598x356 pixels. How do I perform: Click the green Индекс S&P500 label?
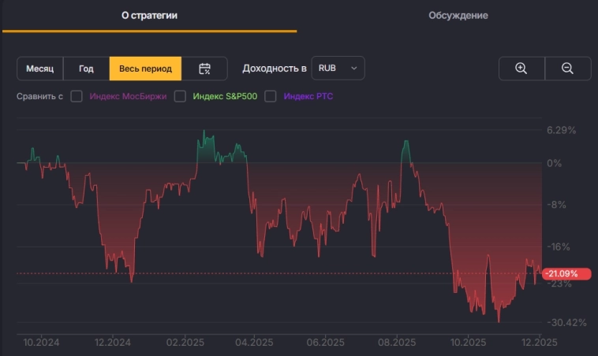225,96
